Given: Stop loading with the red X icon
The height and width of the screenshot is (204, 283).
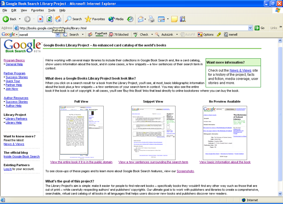Looking at the screenshot, I should [40, 19].
